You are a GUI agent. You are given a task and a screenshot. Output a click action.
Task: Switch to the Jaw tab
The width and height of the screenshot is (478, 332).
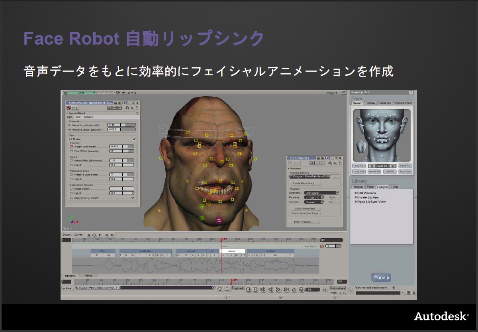78,117
